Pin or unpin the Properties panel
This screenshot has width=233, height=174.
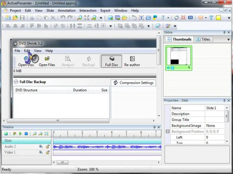coord(224,100)
